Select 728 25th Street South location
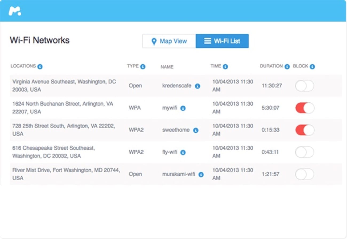The height and width of the screenshot is (239, 347). 64,130
